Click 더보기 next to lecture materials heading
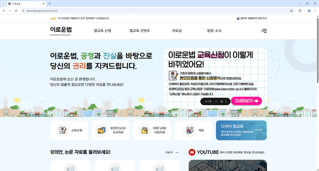This screenshot has height=171, width=319. pos(172,152)
